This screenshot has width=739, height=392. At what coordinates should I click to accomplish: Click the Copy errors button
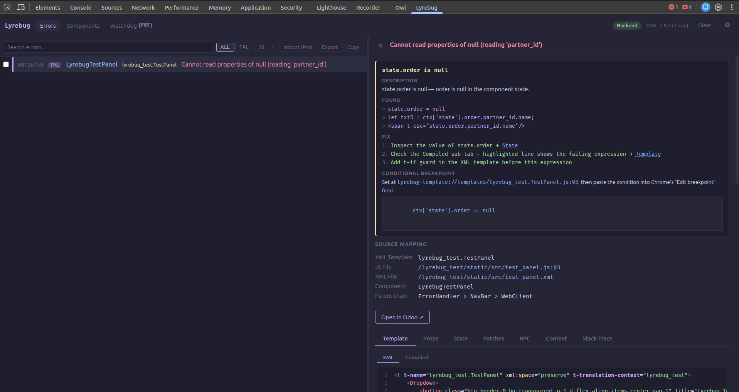pyautogui.click(x=353, y=47)
